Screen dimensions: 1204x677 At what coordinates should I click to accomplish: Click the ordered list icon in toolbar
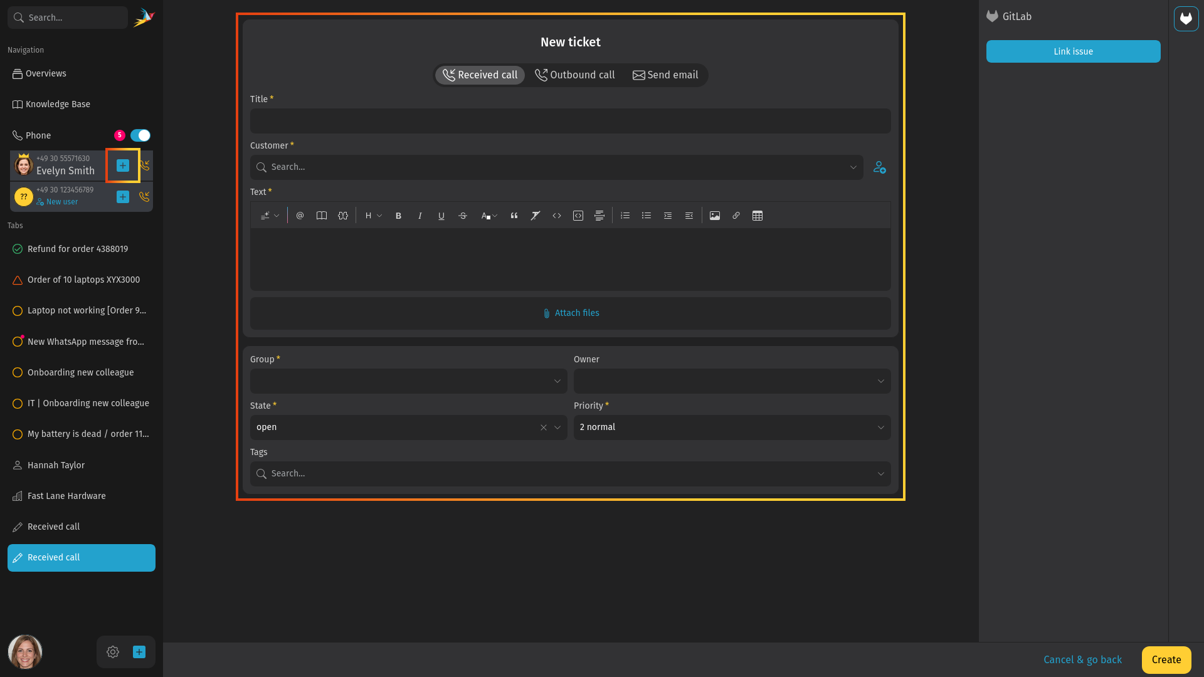(625, 216)
